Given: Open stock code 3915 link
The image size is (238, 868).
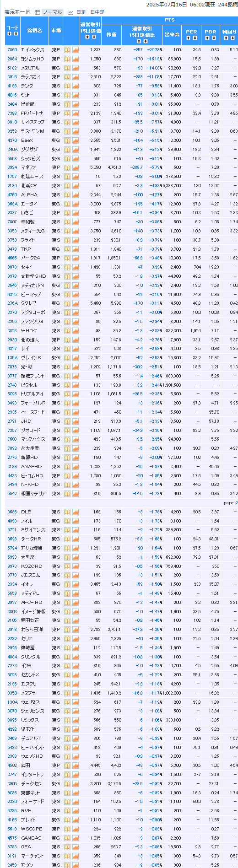Looking at the screenshot, I should pos(12,77).
